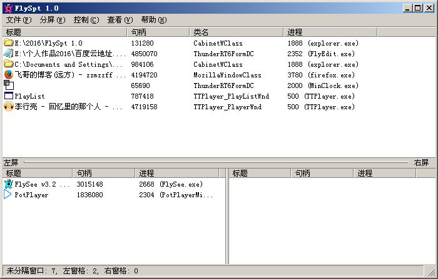Viewport: 438px width, 279px height.
Task: Click the vertical splitter between left and right panes
Action: (227, 216)
